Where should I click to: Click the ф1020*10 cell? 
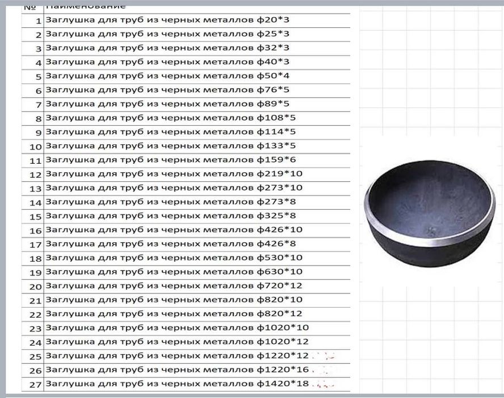point(197,329)
